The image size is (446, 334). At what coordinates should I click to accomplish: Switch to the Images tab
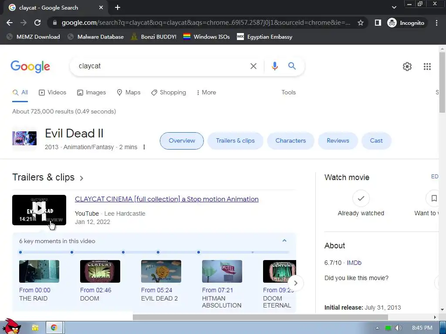[91, 92]
